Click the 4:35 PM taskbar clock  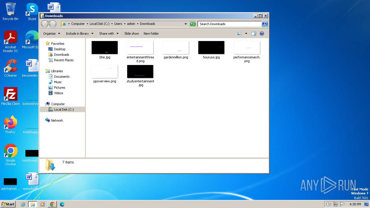tap(355, 204)
